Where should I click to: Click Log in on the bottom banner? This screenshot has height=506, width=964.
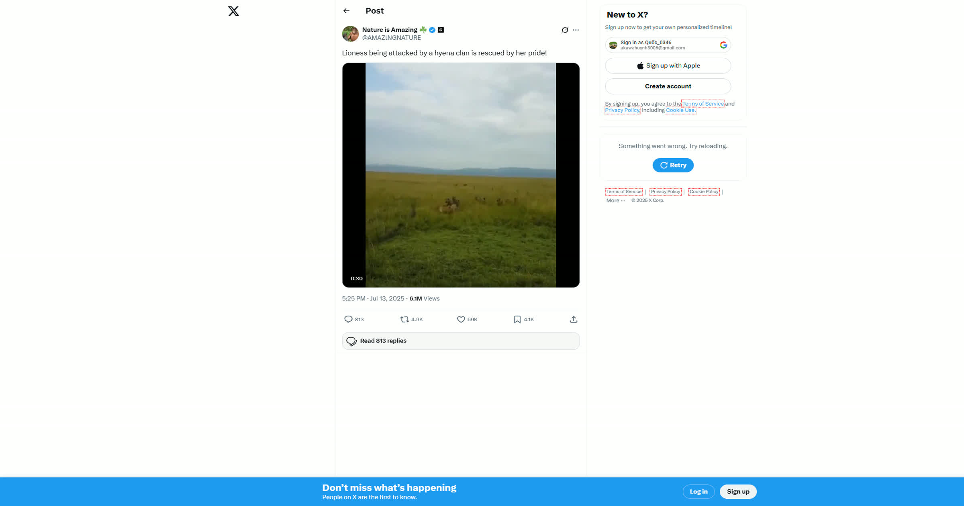[698, 491]
